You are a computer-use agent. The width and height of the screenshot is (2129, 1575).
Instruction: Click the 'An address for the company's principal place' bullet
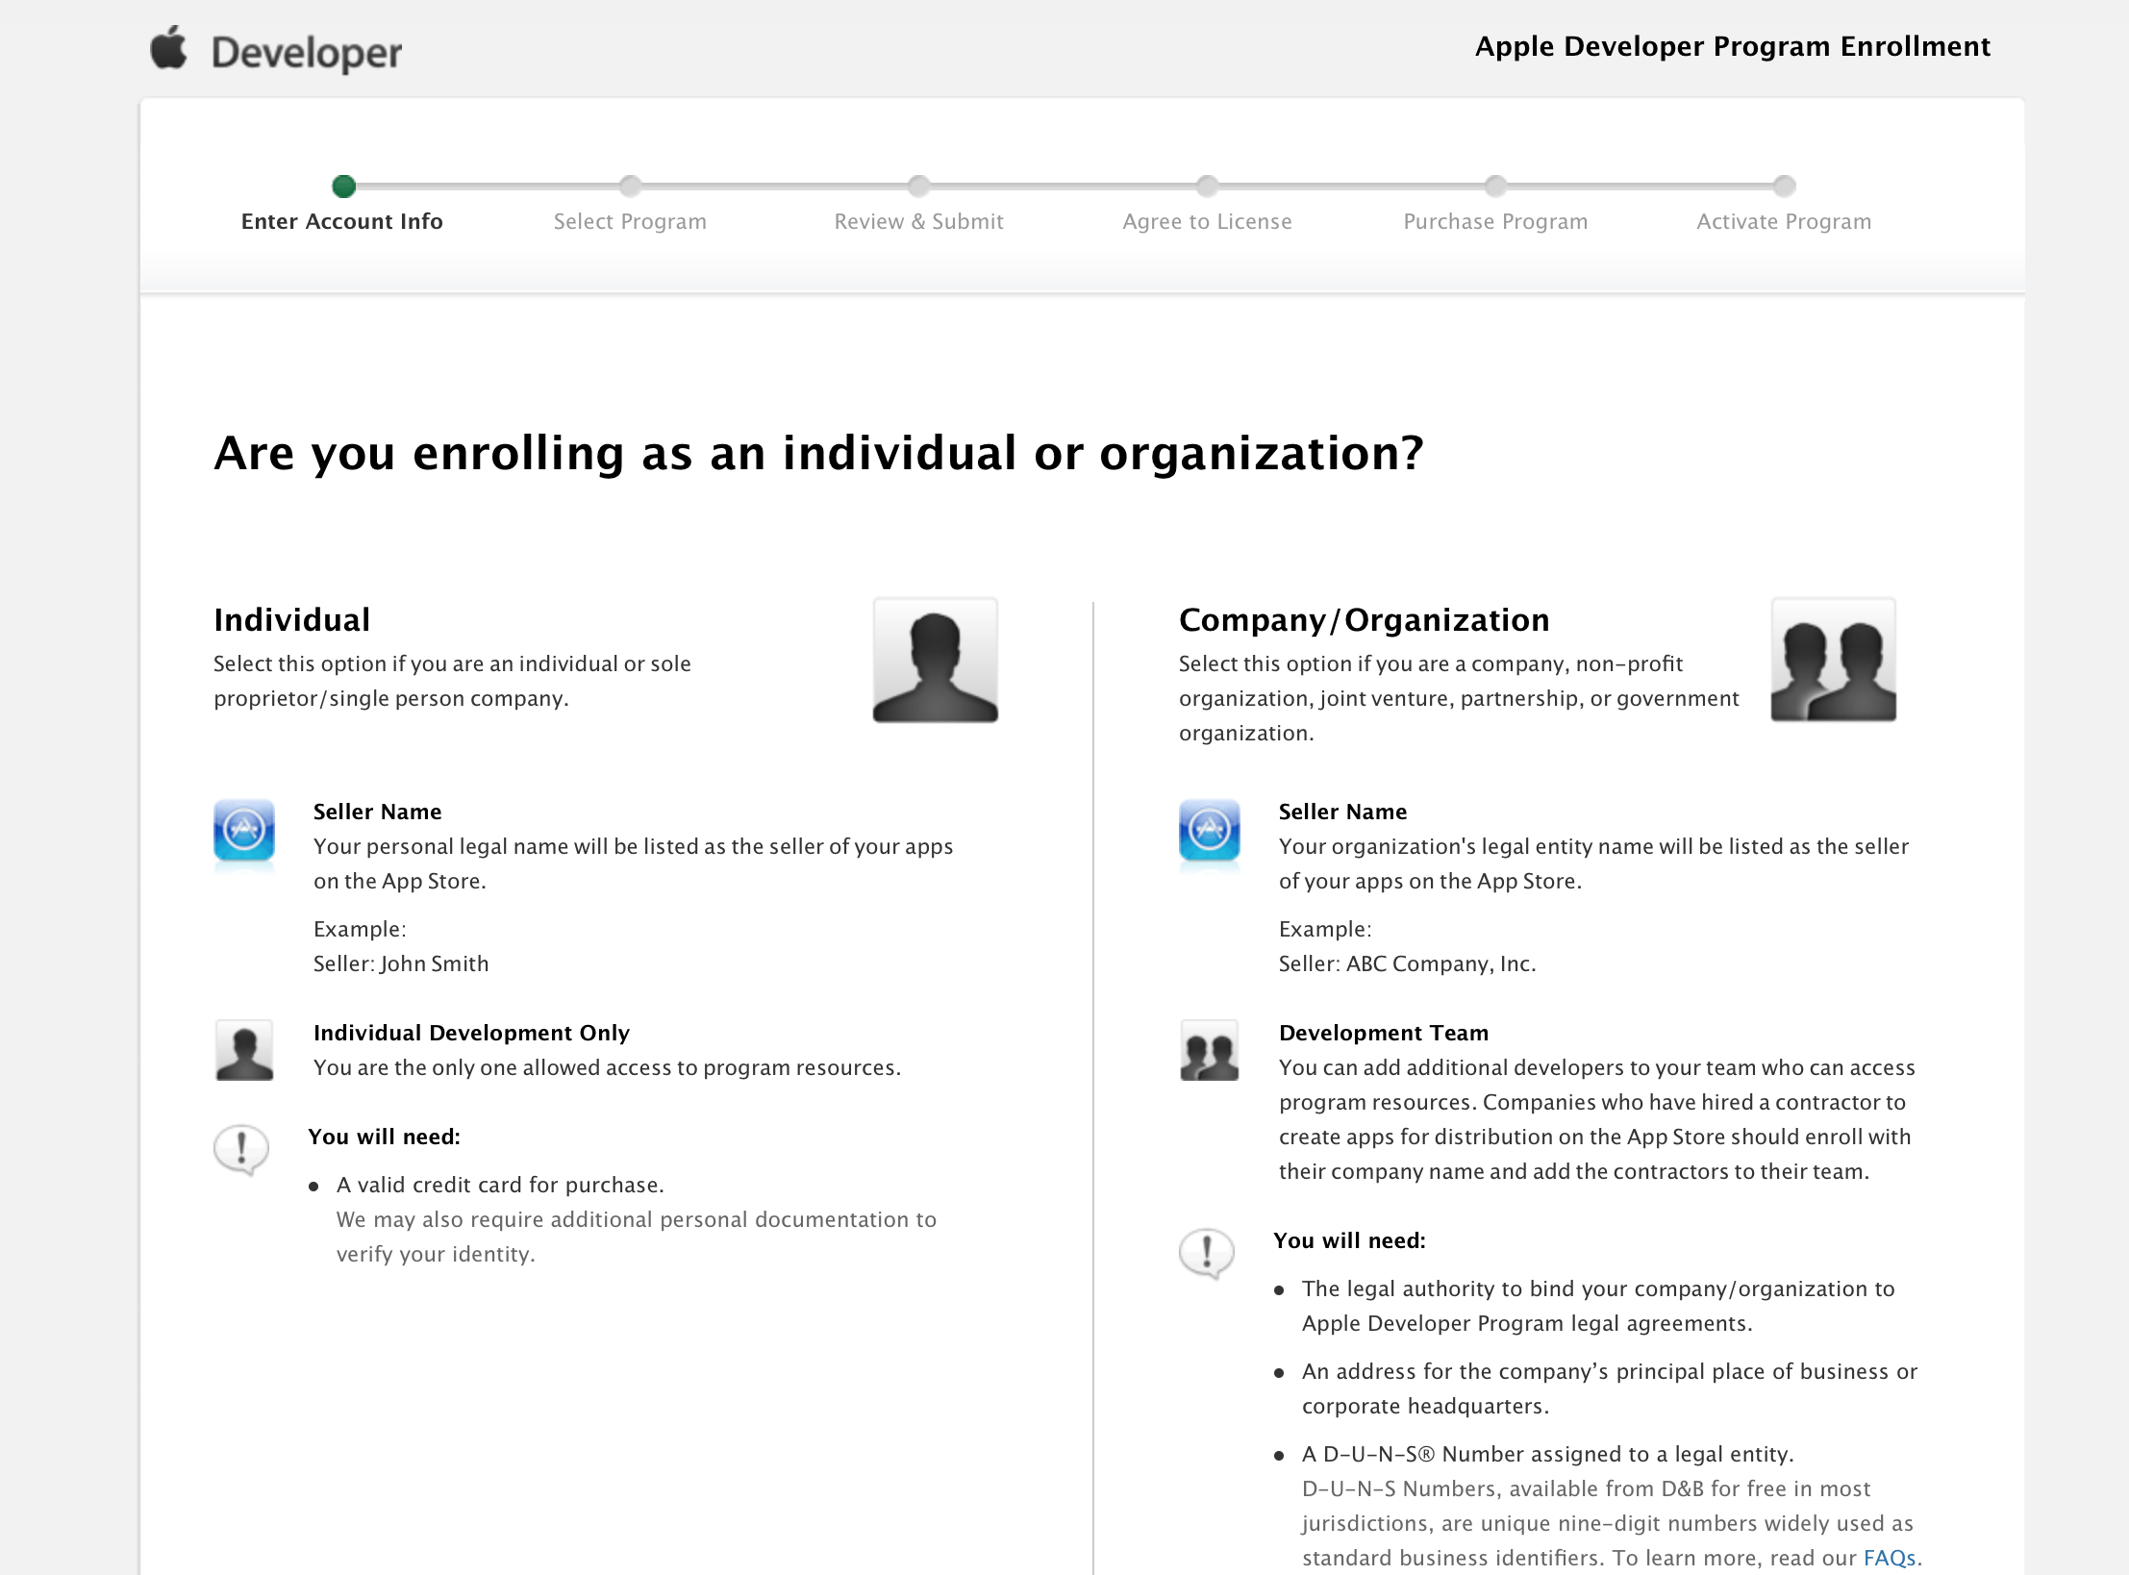(1610, 1388)
